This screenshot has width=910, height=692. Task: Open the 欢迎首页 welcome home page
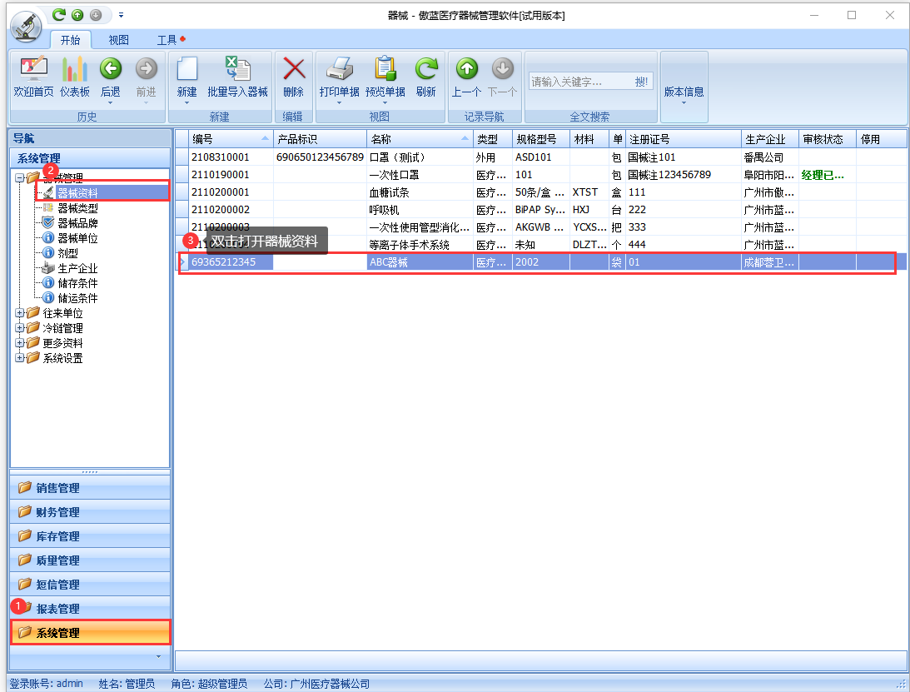33,77
